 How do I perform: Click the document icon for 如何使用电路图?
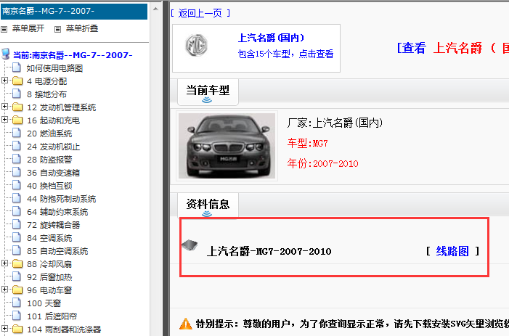click(17, 67)
